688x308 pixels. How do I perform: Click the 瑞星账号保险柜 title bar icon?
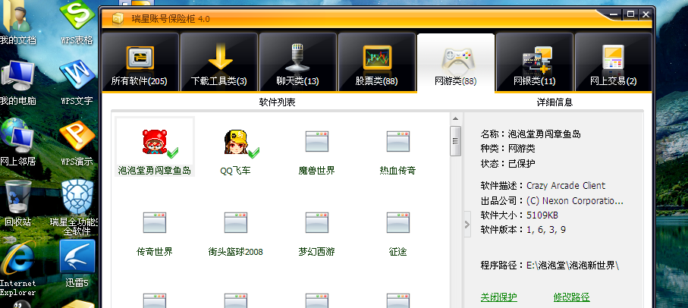tap(118, 18)
